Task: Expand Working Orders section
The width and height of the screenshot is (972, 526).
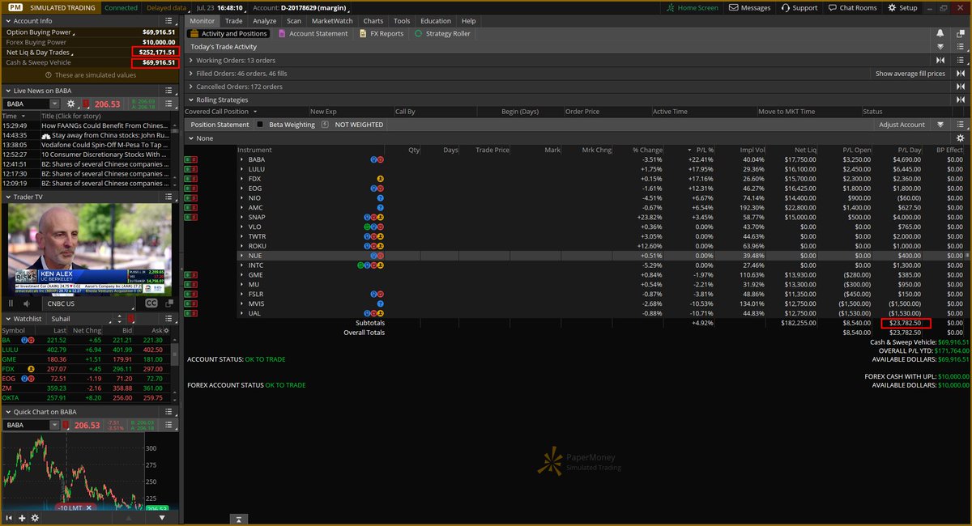Action: click(x=191, y=61)
